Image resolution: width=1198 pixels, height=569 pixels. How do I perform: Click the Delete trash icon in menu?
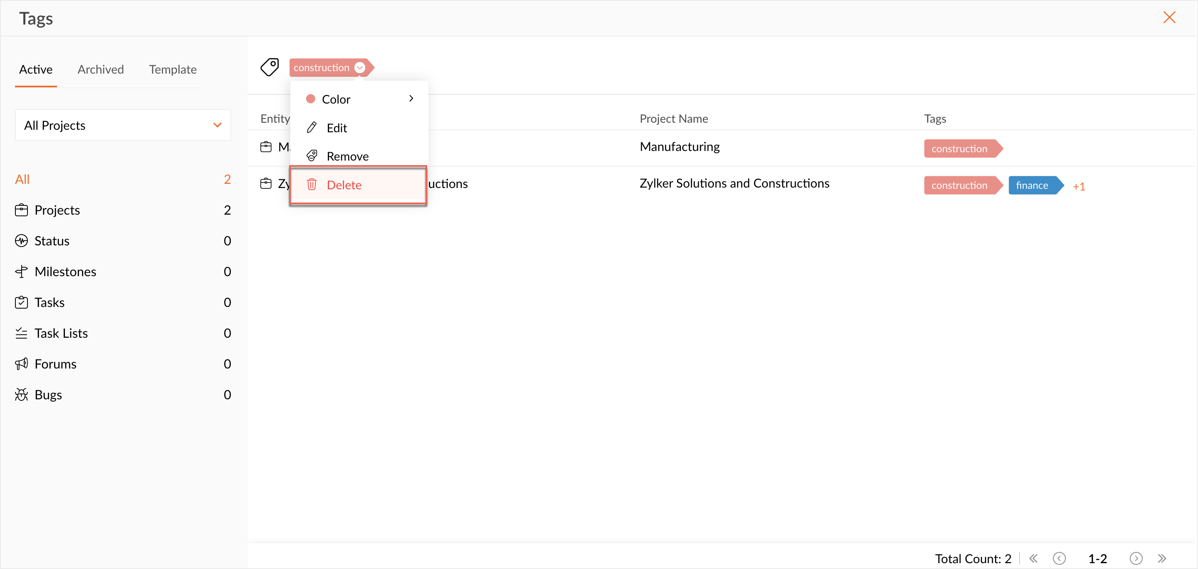(x=312, y=185)
